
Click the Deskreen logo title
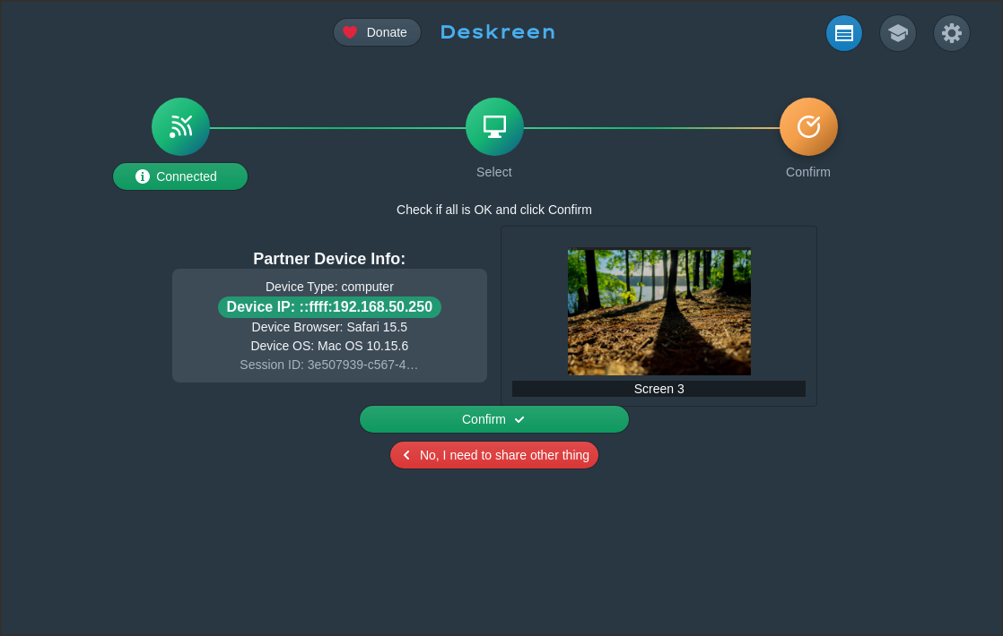[x=498, y=32]
